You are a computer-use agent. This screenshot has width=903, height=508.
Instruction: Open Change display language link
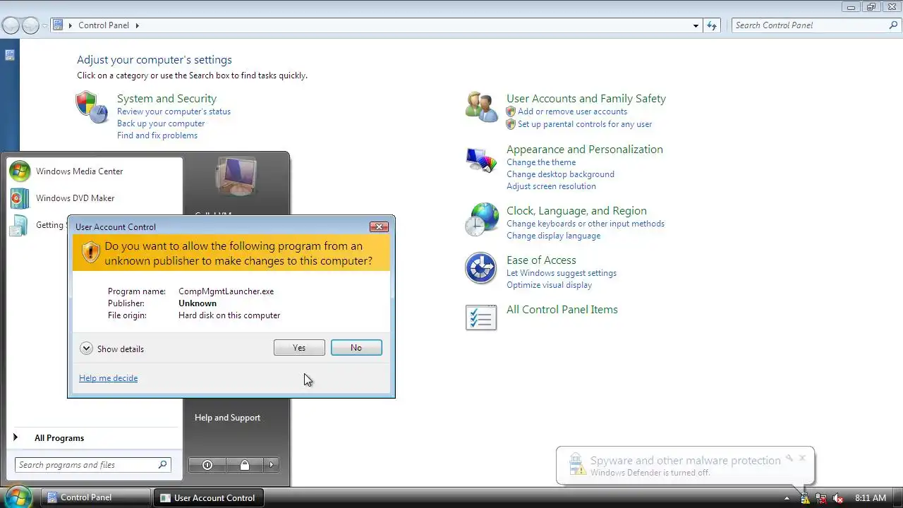pyautogui.click(x=553, y=236)
